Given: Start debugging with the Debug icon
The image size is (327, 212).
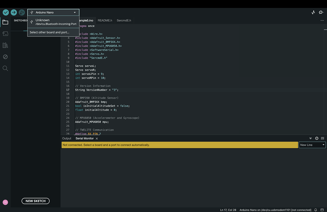Looking at the screenshot, I should pos(21,12).
